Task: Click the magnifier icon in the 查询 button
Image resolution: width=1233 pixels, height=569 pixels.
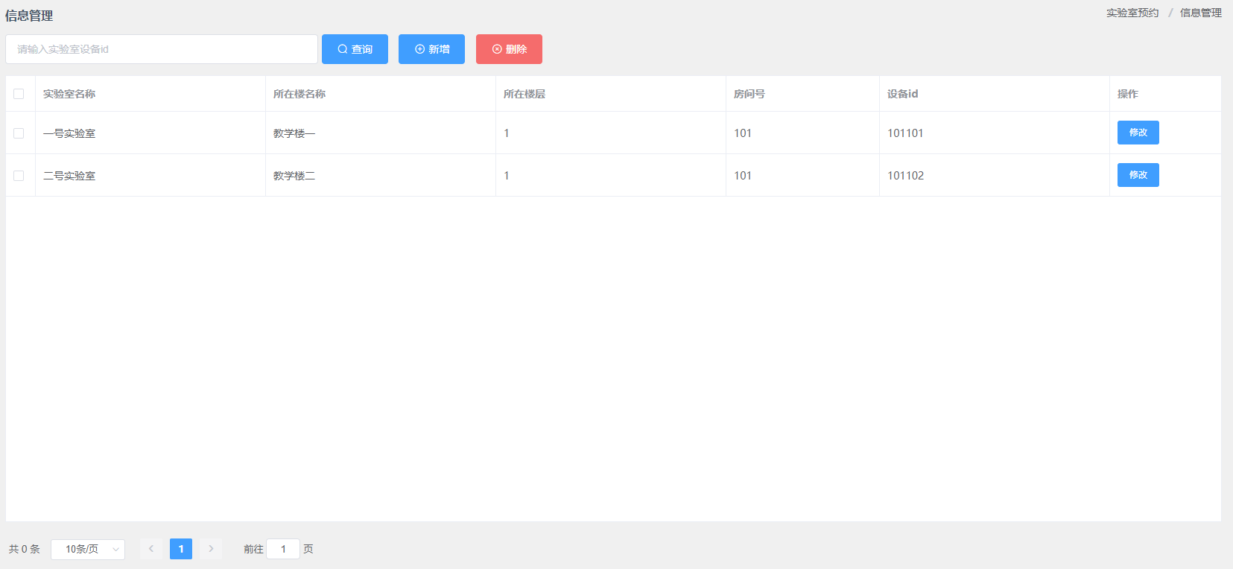Action: [x=343, y=49]
